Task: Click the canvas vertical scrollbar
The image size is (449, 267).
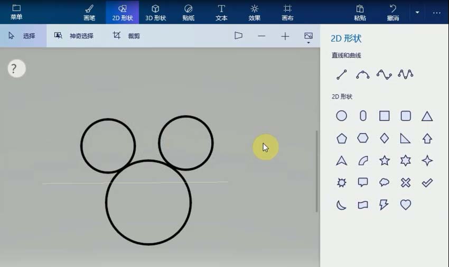Action: (317, 171)
